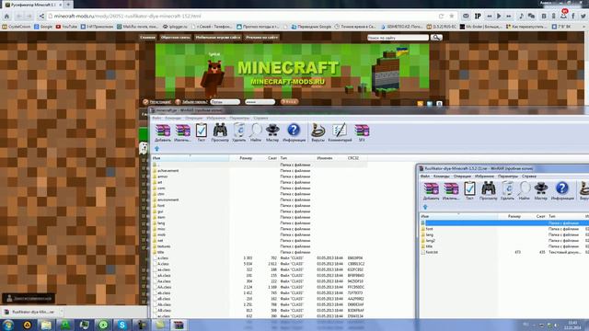Click SFX icon in minecraft.jar window
Image resolution: width=589 pixels, height=331 pixels.
tap(362, 132)
